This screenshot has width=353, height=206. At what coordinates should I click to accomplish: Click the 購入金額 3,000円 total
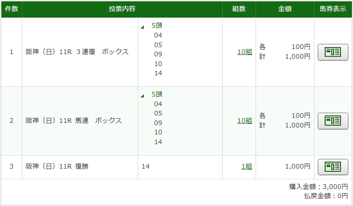(318, 187)
